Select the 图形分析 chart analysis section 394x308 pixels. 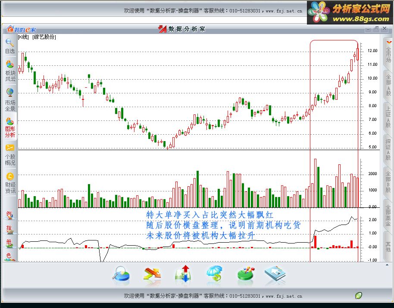point(10,127)
